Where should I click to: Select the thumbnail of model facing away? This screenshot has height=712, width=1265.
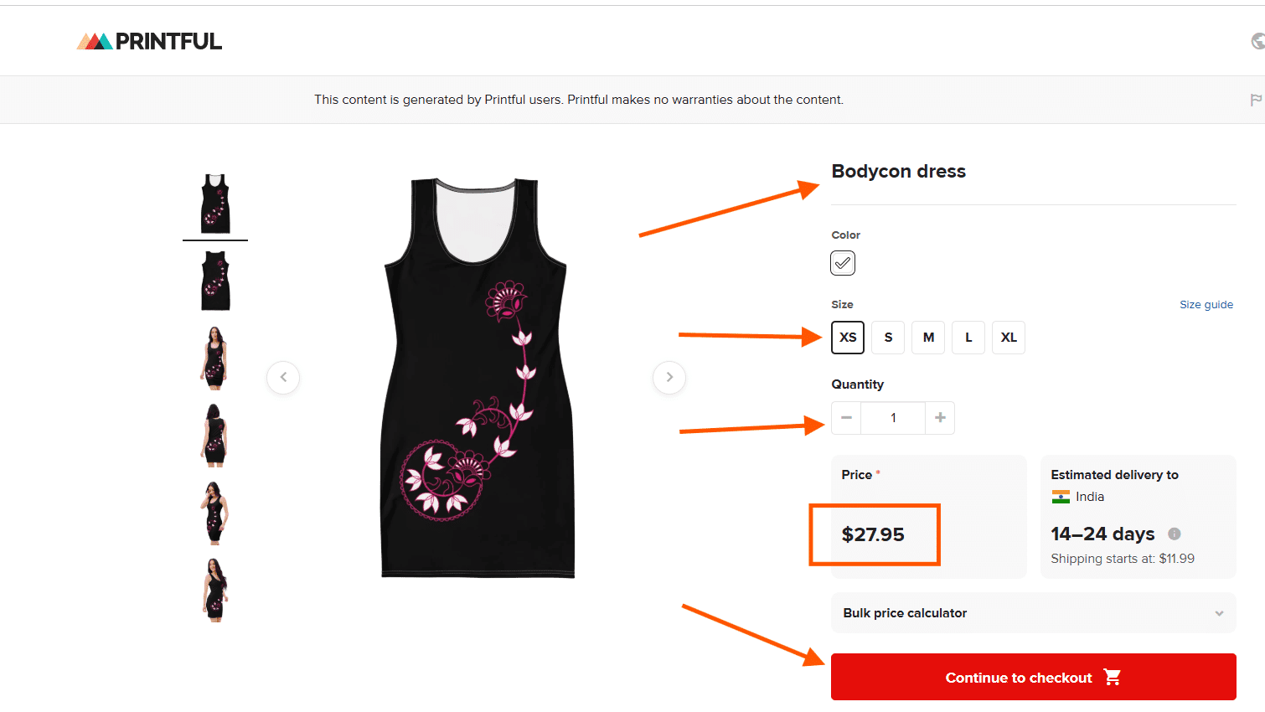tap(214, 434)
